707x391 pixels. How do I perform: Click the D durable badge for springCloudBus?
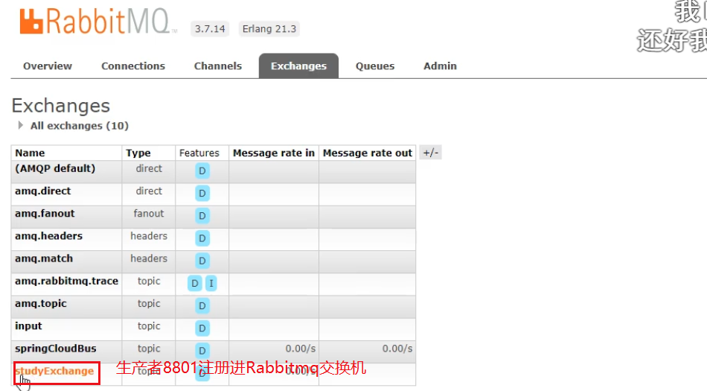pyautogui.click(x=202, y=351)
